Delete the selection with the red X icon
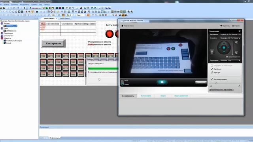This screenshot has width=253, height=142. coord(106,15)
